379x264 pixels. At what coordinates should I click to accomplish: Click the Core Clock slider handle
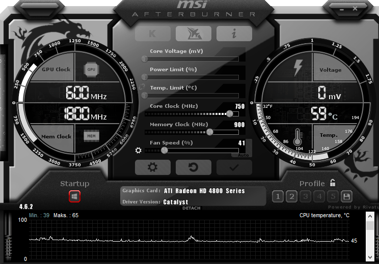(230, 113)
